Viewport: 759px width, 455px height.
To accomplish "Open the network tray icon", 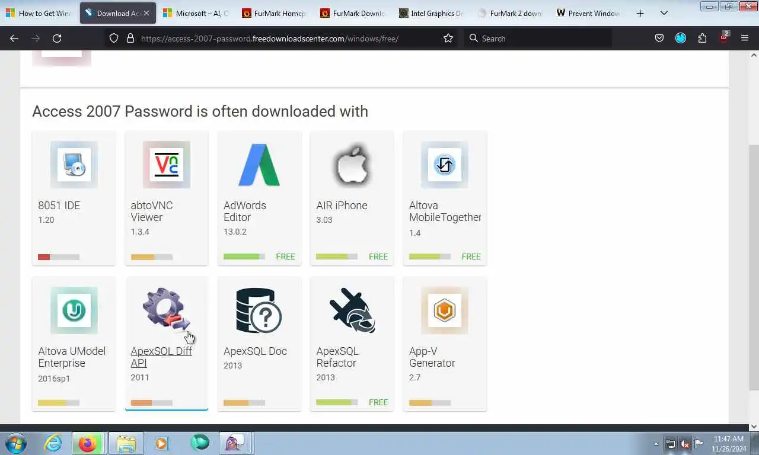I will pos(671,443).
